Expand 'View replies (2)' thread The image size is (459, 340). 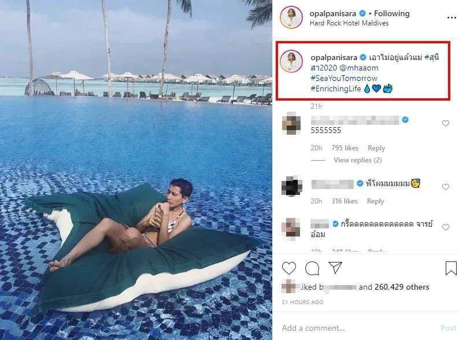357,160
